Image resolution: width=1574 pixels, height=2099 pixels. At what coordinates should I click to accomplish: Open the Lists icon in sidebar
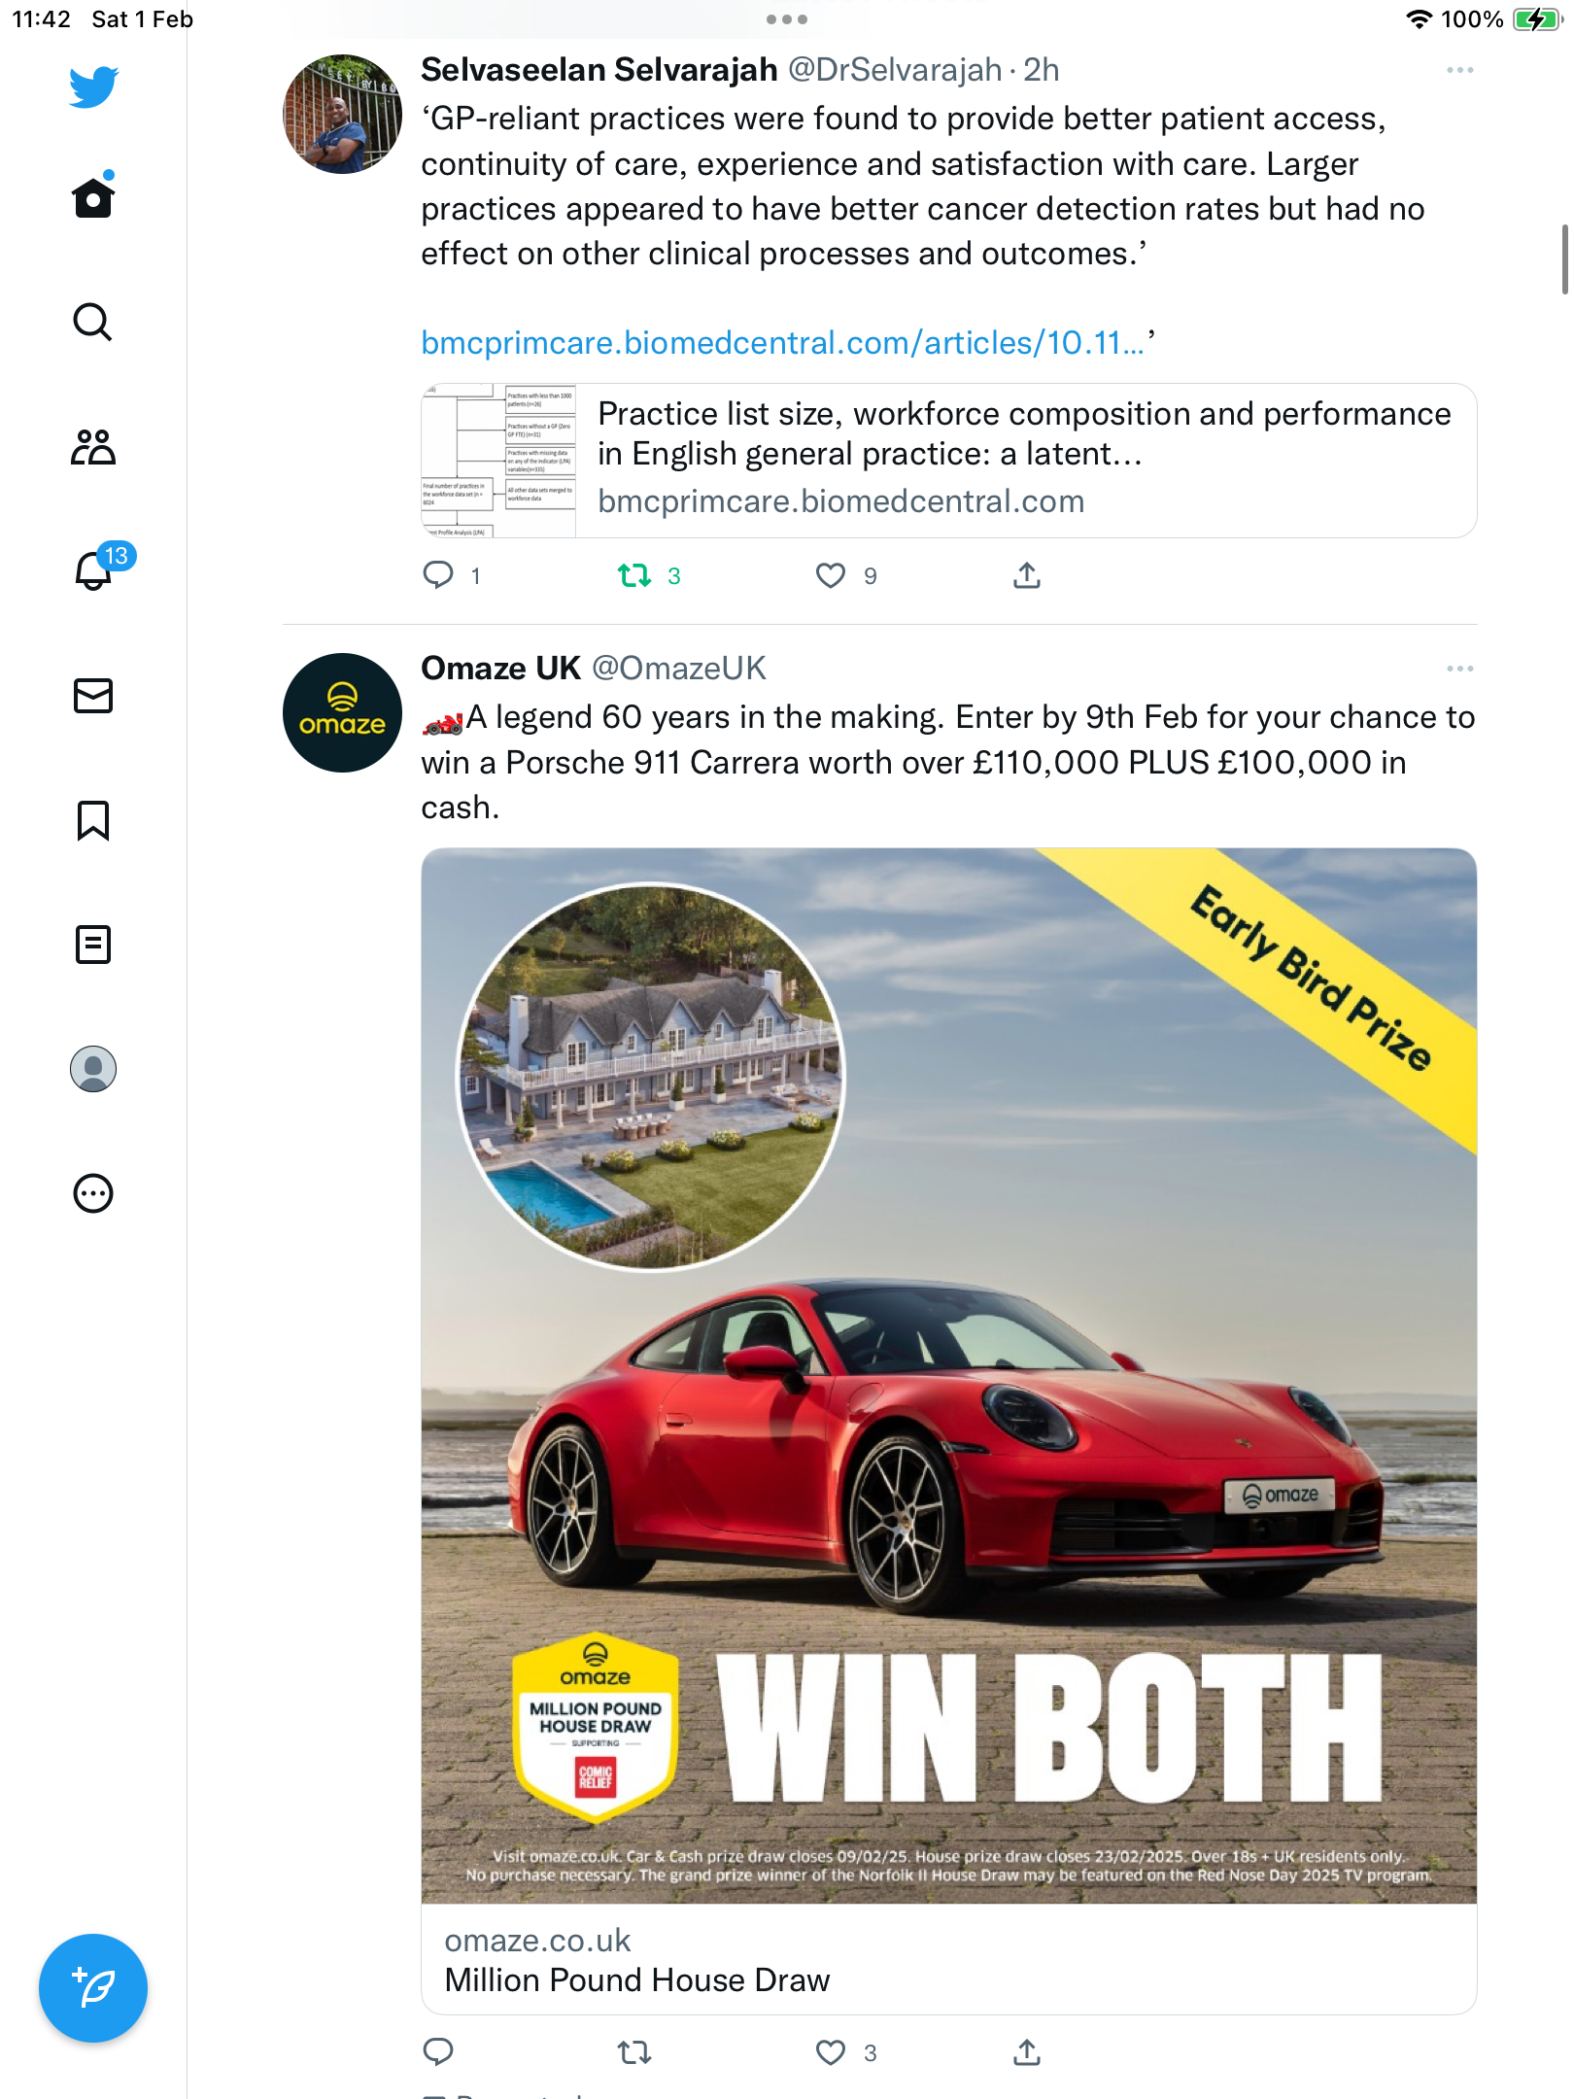click(x=93, y=945)
